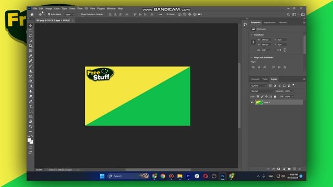Toggle link width and height constraint
This screenshot has width=333, height=187.
point(253,42)
